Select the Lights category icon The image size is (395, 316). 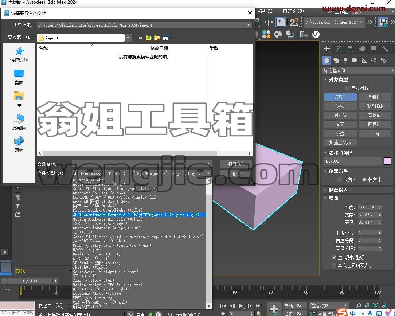tap(345, 60)
